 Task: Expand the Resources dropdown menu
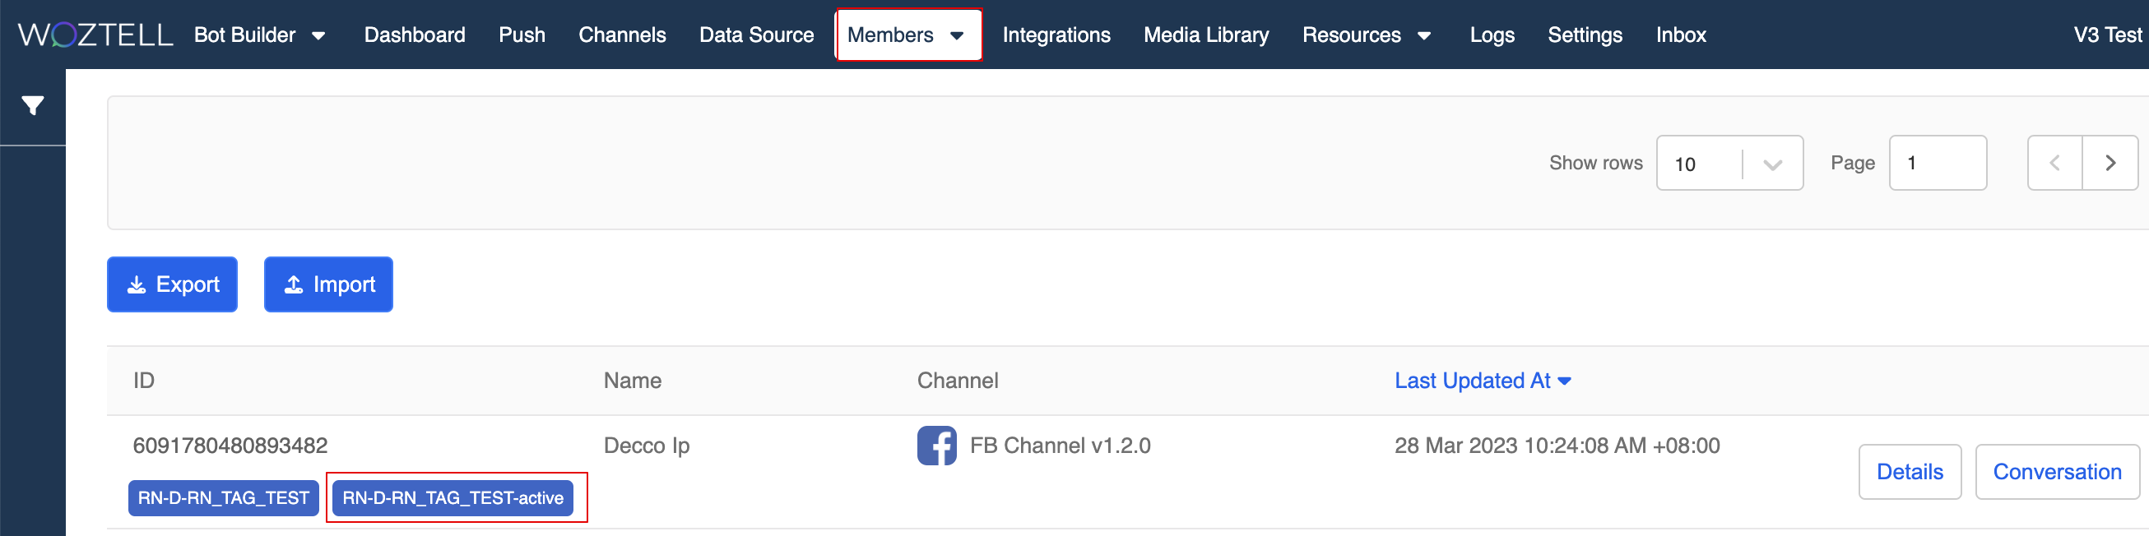(1367, 35)
